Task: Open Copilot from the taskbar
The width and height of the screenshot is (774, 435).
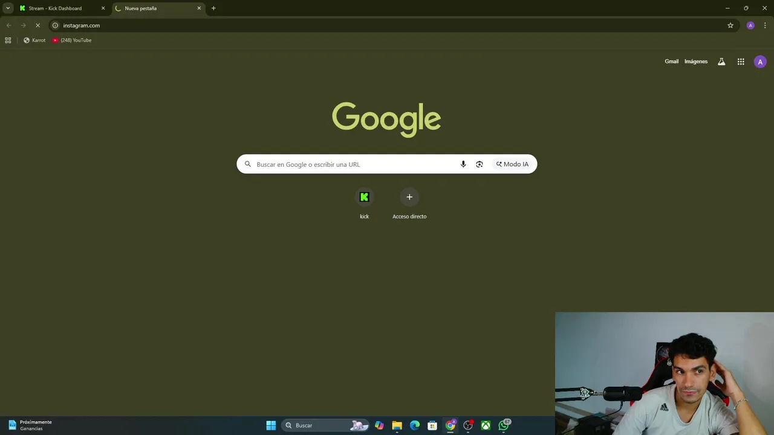Action: click(x=379, y=425)
